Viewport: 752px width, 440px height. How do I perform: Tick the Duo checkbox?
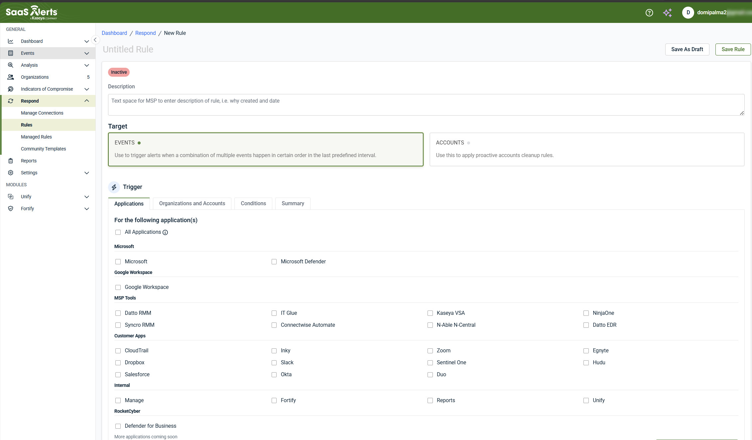[x=430, y=375]
